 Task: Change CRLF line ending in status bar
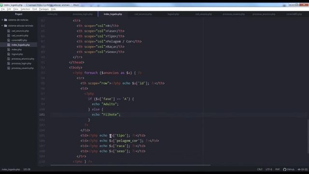260,170
